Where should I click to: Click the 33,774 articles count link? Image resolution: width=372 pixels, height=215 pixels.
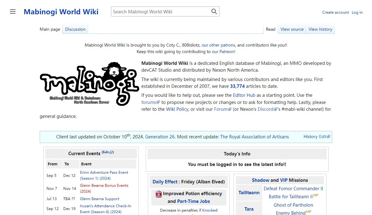tap(237, 86)
